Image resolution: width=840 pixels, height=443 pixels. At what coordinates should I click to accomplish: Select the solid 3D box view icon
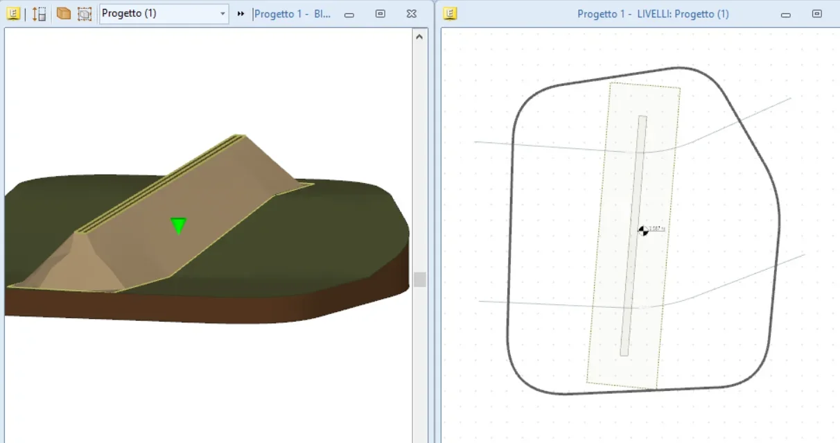tap(64, 14)
